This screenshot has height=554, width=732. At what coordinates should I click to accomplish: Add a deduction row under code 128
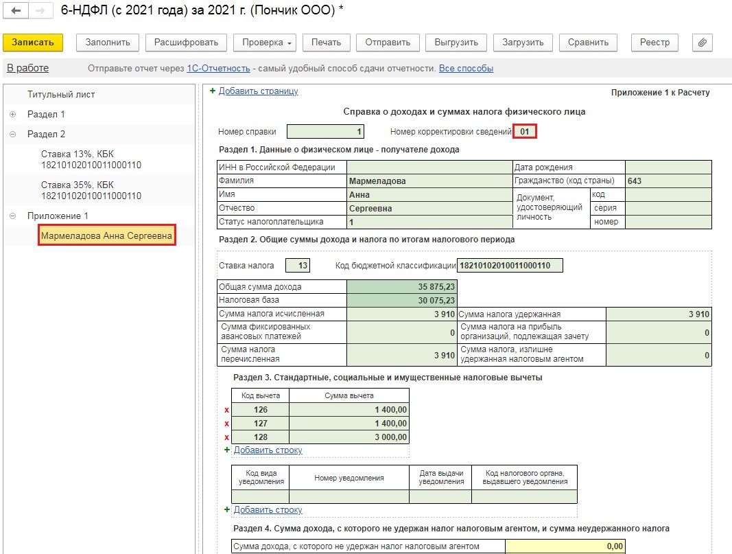pos(268,450)
